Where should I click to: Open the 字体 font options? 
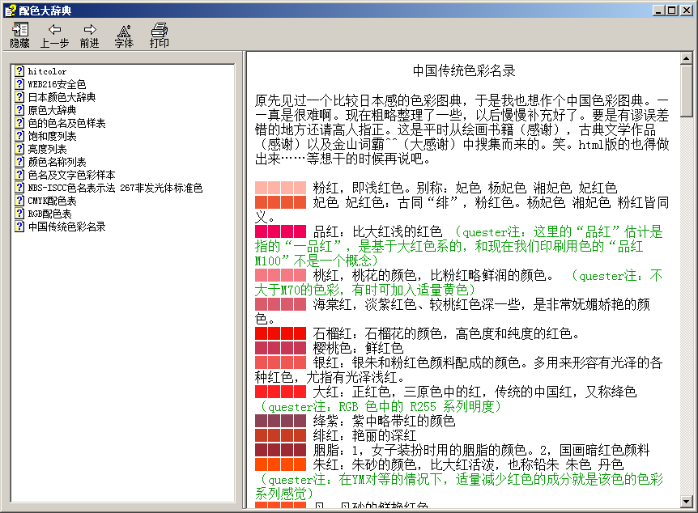pos(124,35)
